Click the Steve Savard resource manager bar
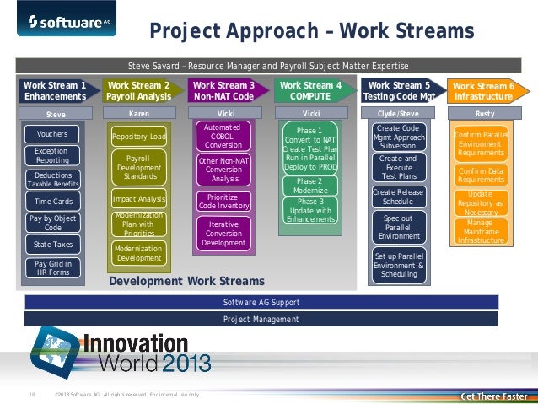This screenshot has height=404, width=538. [269, 66]
